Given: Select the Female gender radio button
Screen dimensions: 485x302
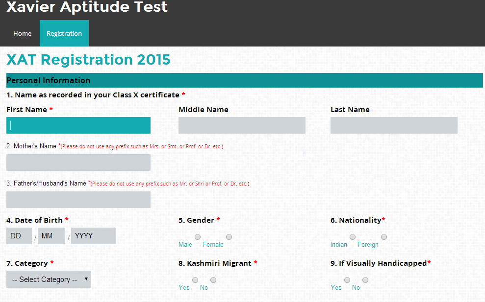Looking at the screenshot, I should point(229,236).
